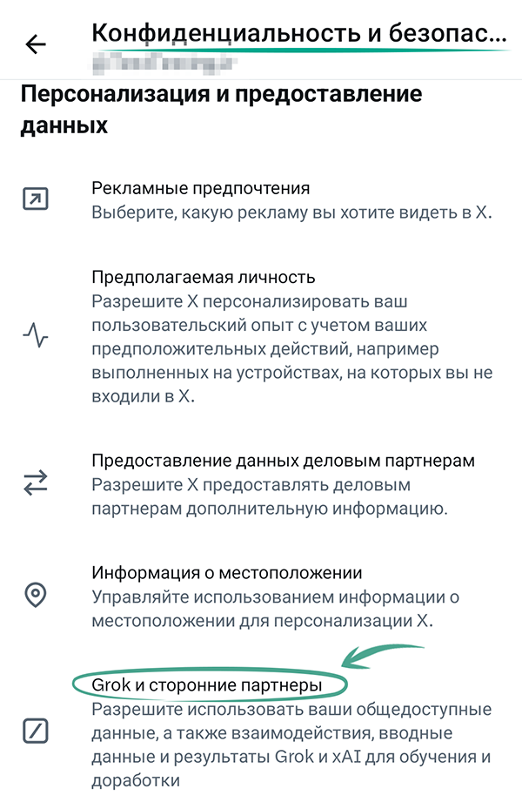The height and width of the screenshot is (809, 522).
Task: Open Рекламные предпочтения settings
Action: pyautogui.click(x=201, y=188)
